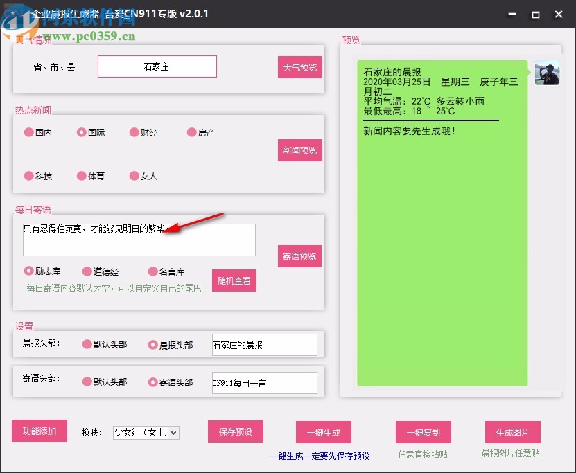The image size is (576, 473).
Task: Click the 生成图片 generate image button
Action: pos(513,431)
